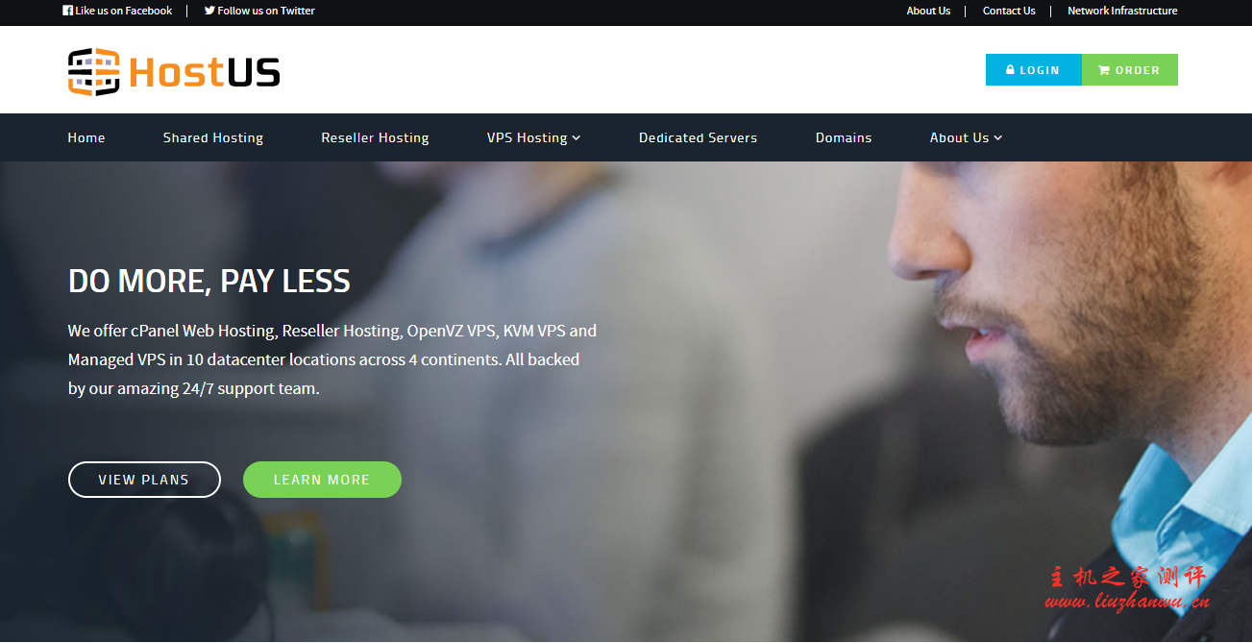
Task: Open the Domains navigation item
Action: [x=844, y=137]
